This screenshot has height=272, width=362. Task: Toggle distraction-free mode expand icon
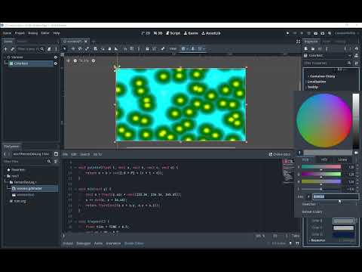298,42
